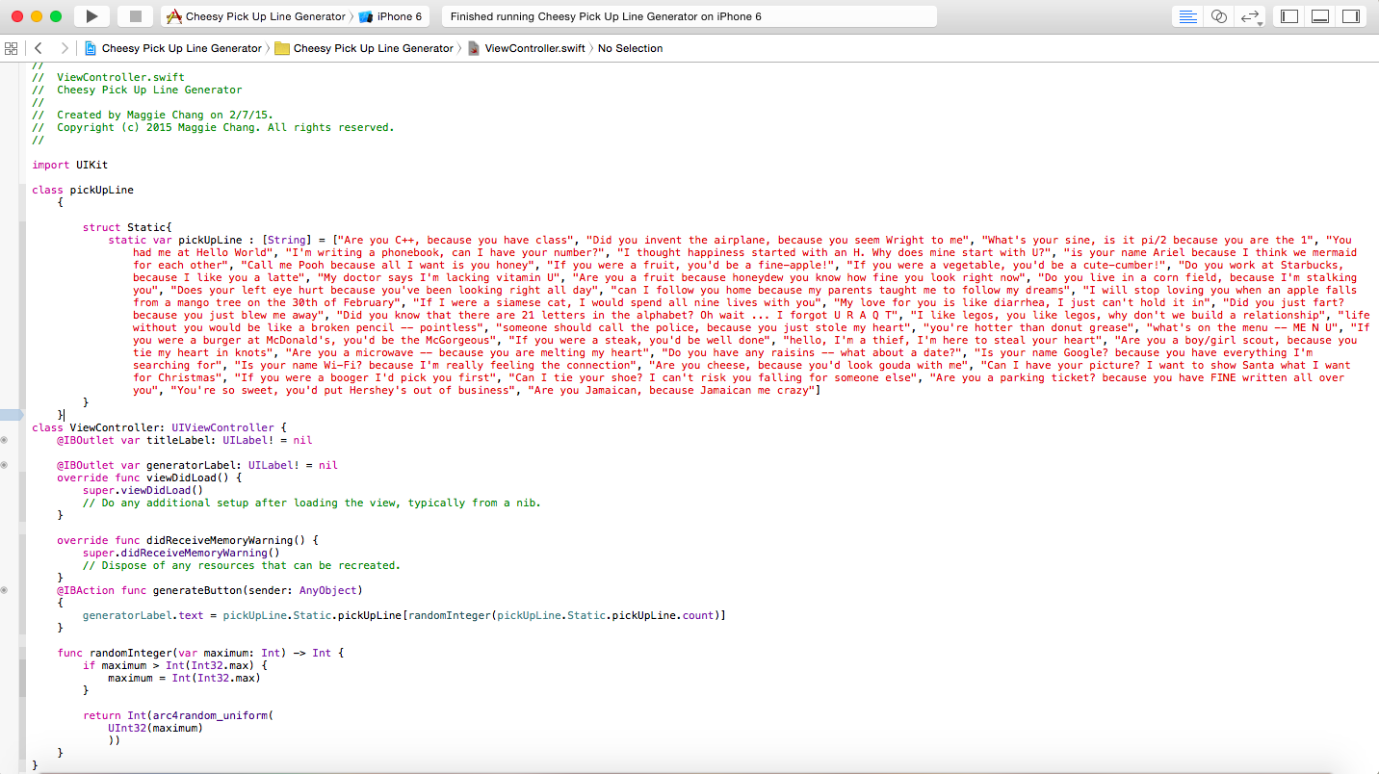Click '// Do any additional setup' comment

[312, 503]
